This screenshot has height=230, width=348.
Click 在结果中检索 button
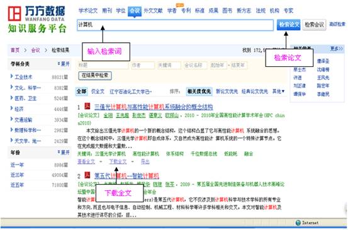[x=95, y=76]
